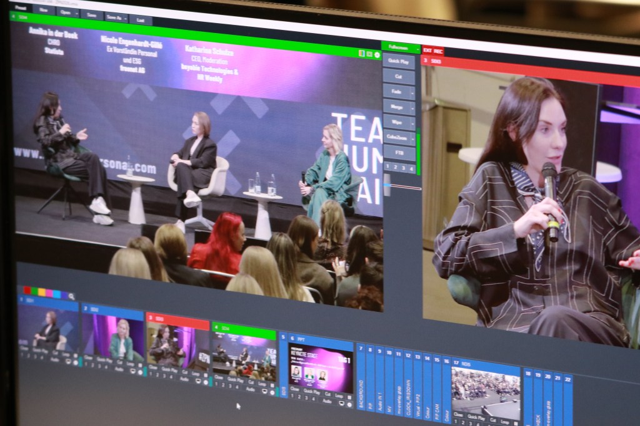
Task: Click monitor icon on PPT input 6
Action: point(341,403)
